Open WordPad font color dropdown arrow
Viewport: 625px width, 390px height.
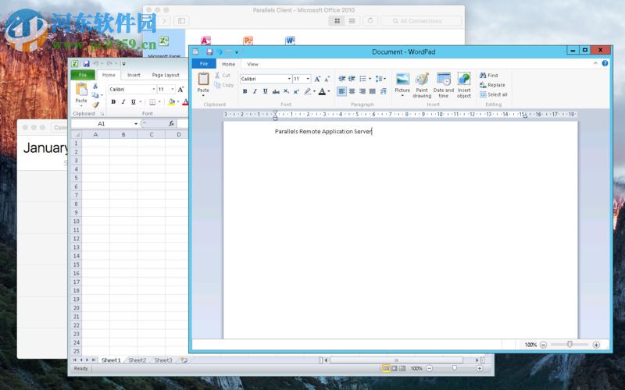pos(329,91)
